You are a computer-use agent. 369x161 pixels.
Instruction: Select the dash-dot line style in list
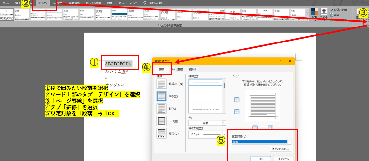coord(205,109)
